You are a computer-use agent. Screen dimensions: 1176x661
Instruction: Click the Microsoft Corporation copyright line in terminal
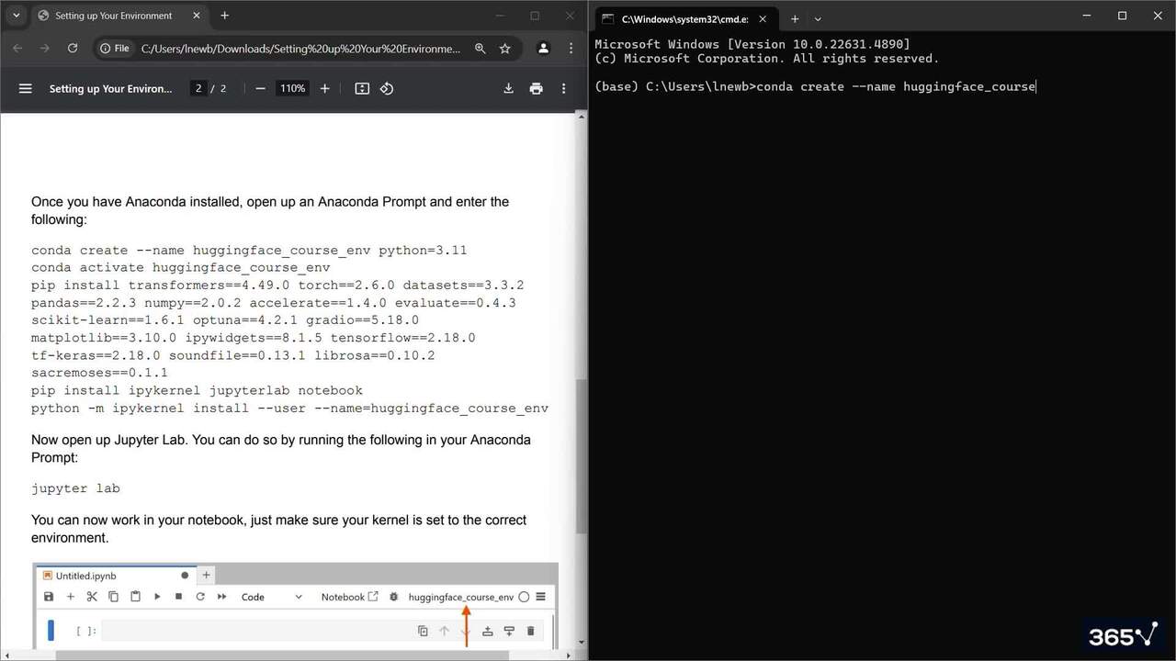(767, 59)
